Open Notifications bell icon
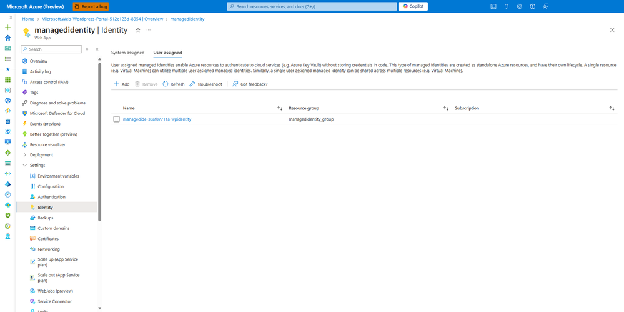Viewport: 624px width, 312px height. coord(507,6)
